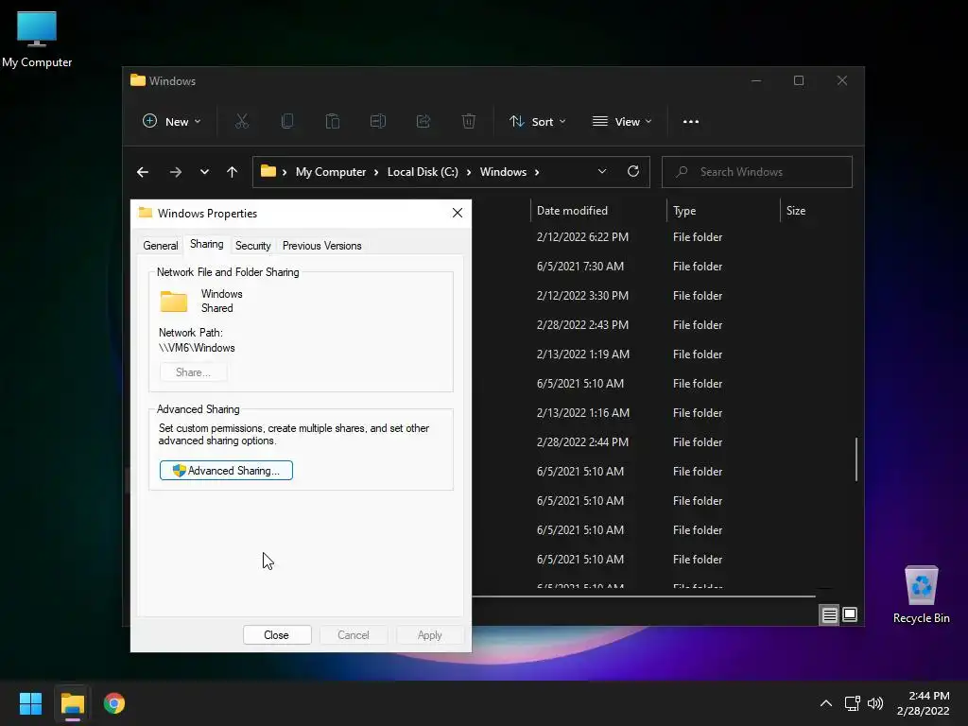Click the vertical scrollbar in file list

point(856,459)
